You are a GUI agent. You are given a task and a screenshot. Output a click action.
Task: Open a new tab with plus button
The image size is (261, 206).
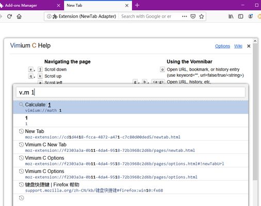point(137,5)
